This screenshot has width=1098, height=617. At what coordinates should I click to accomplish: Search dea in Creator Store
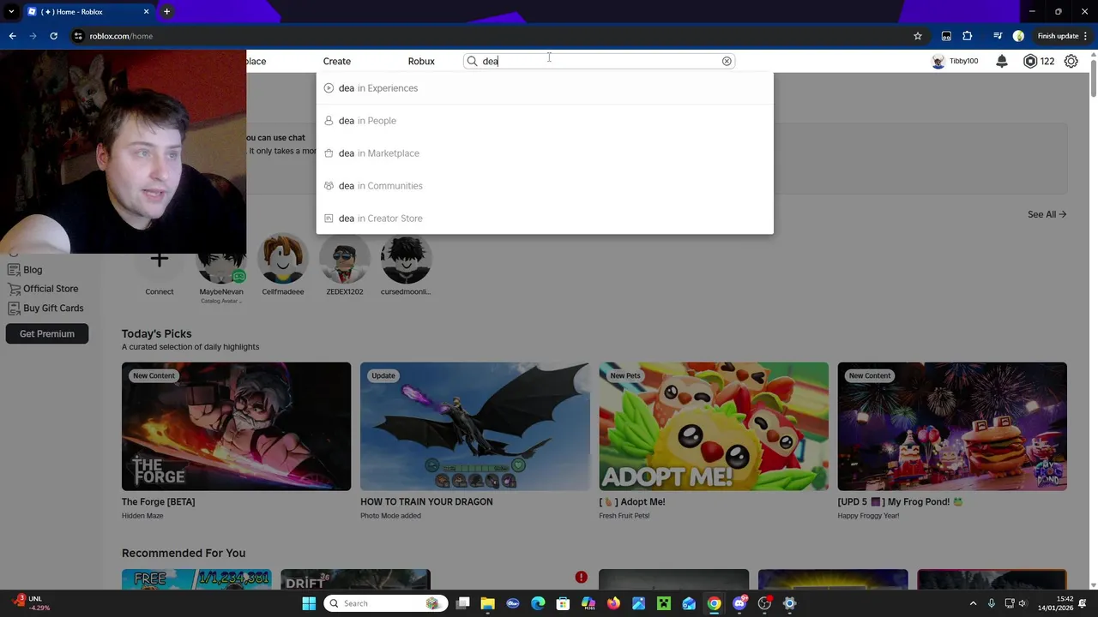pos(545,219)
